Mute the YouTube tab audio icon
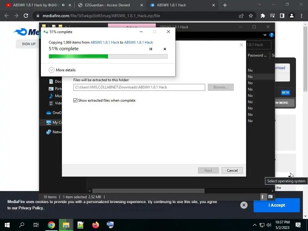The width and height of the screenshot is (308, 231). click(x=63, y=5)
